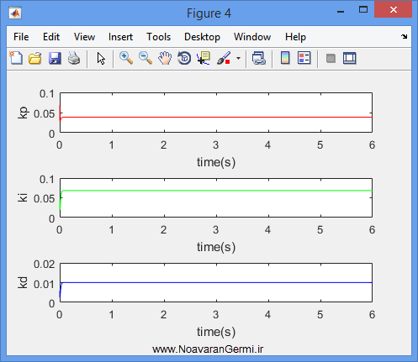
Task: Insert a colorbar from toolbar
Action: click(285, 58)
